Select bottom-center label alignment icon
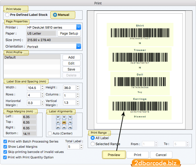 point(64,127)
